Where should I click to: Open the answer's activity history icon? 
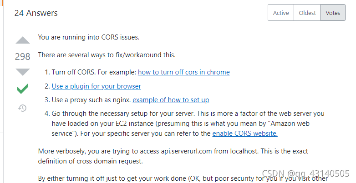22,108
